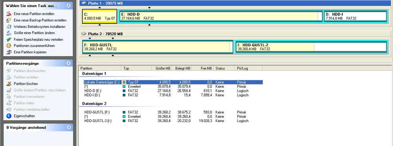
Task: Click the 'Datenträger 2' group heading
Action: click(94, 104)
